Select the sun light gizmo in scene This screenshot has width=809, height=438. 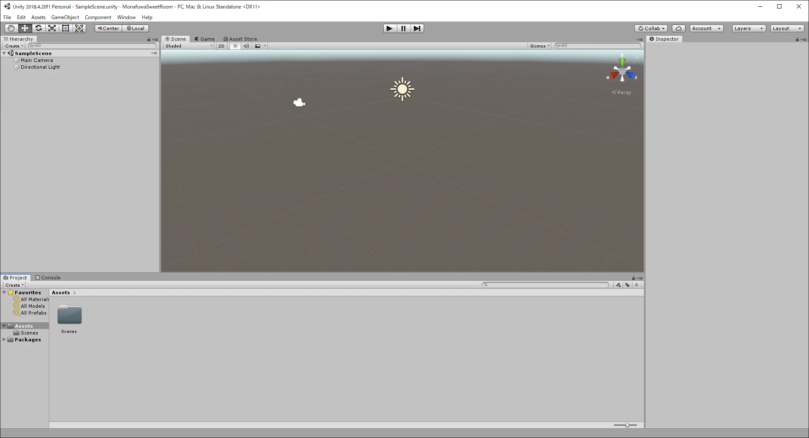tap(402, 89)
